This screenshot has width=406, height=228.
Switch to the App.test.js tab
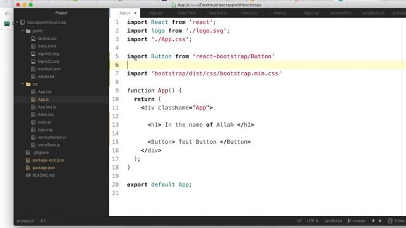[218, 13]
